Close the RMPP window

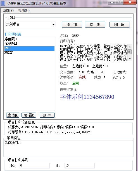[x=130, y=2]
